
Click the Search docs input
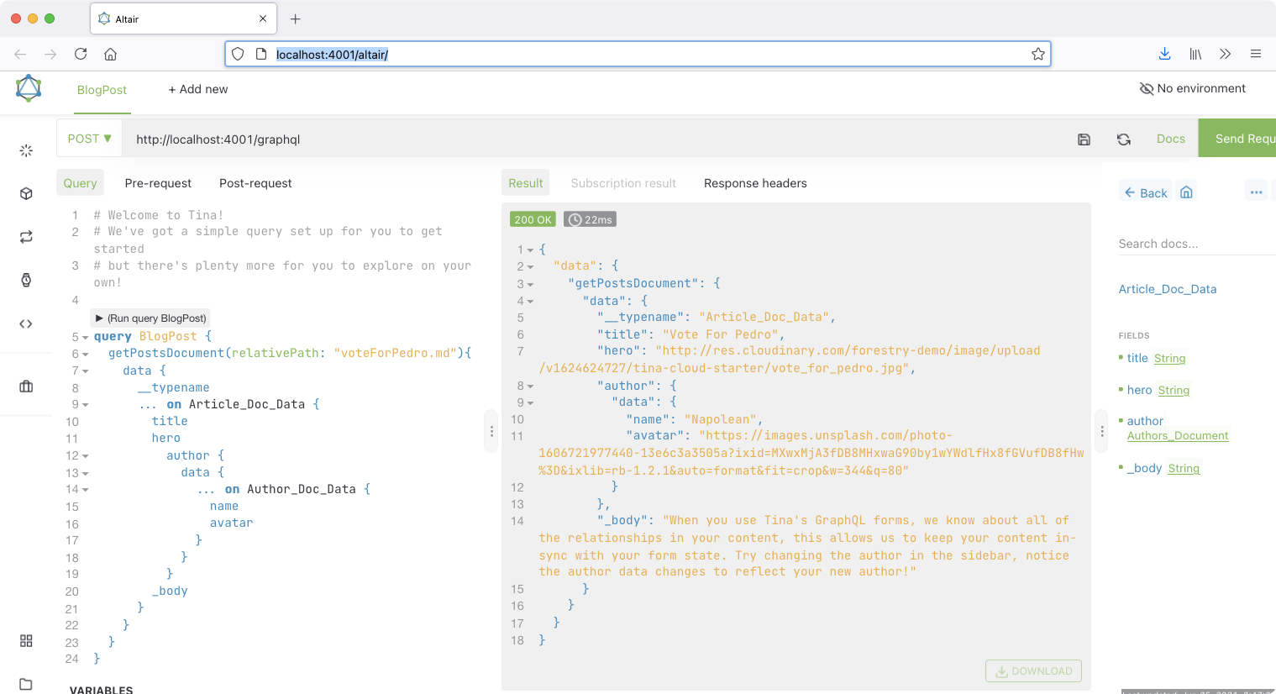1197,244
